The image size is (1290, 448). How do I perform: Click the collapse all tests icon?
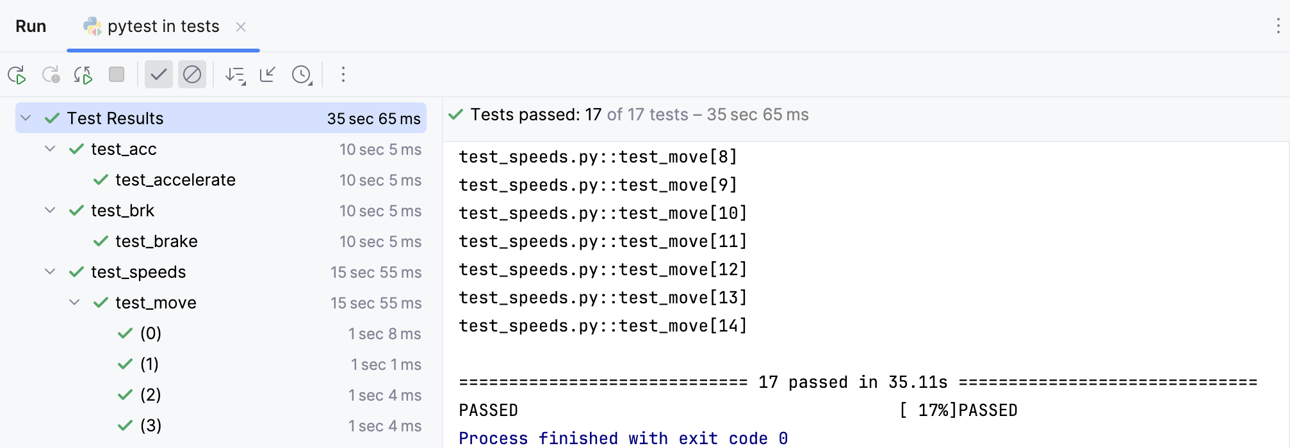tap(267, 75)
